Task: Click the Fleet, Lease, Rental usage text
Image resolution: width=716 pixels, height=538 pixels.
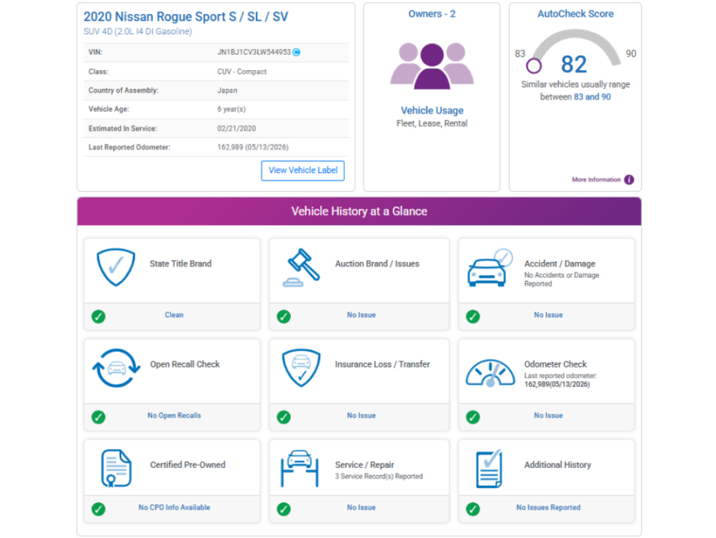Action: pyautogui.click(x=432, y=123)
